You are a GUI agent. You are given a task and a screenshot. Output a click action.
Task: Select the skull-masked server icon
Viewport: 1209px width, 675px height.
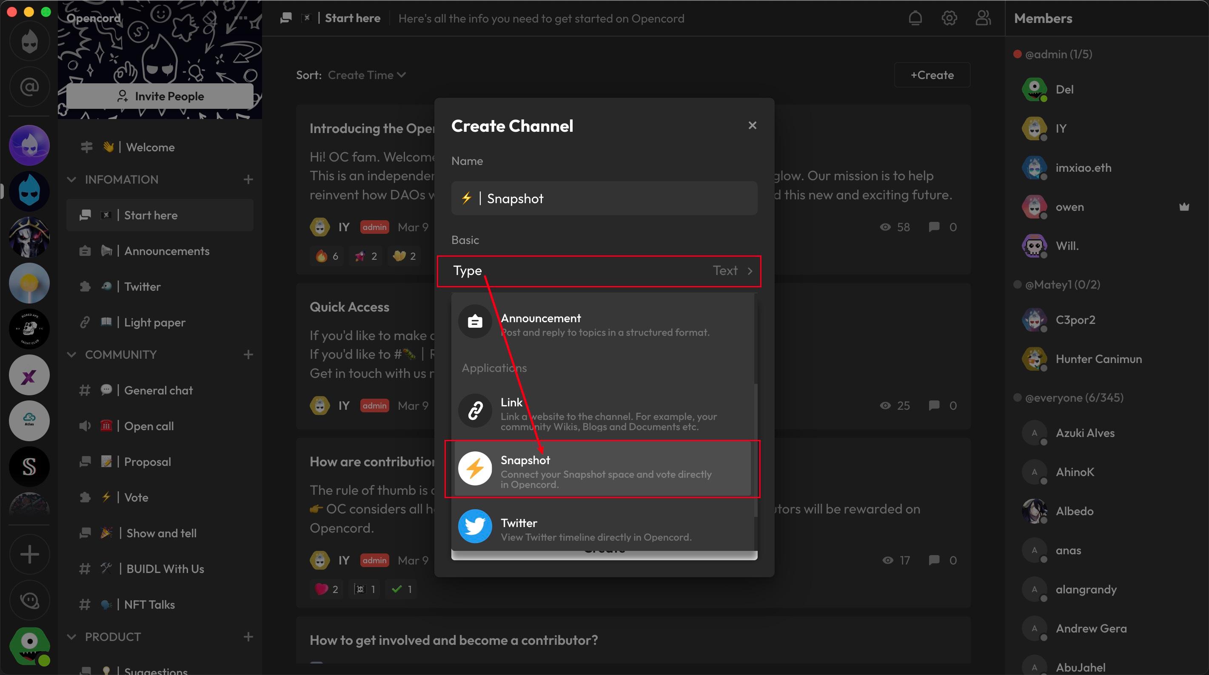[x=30, y=237]
